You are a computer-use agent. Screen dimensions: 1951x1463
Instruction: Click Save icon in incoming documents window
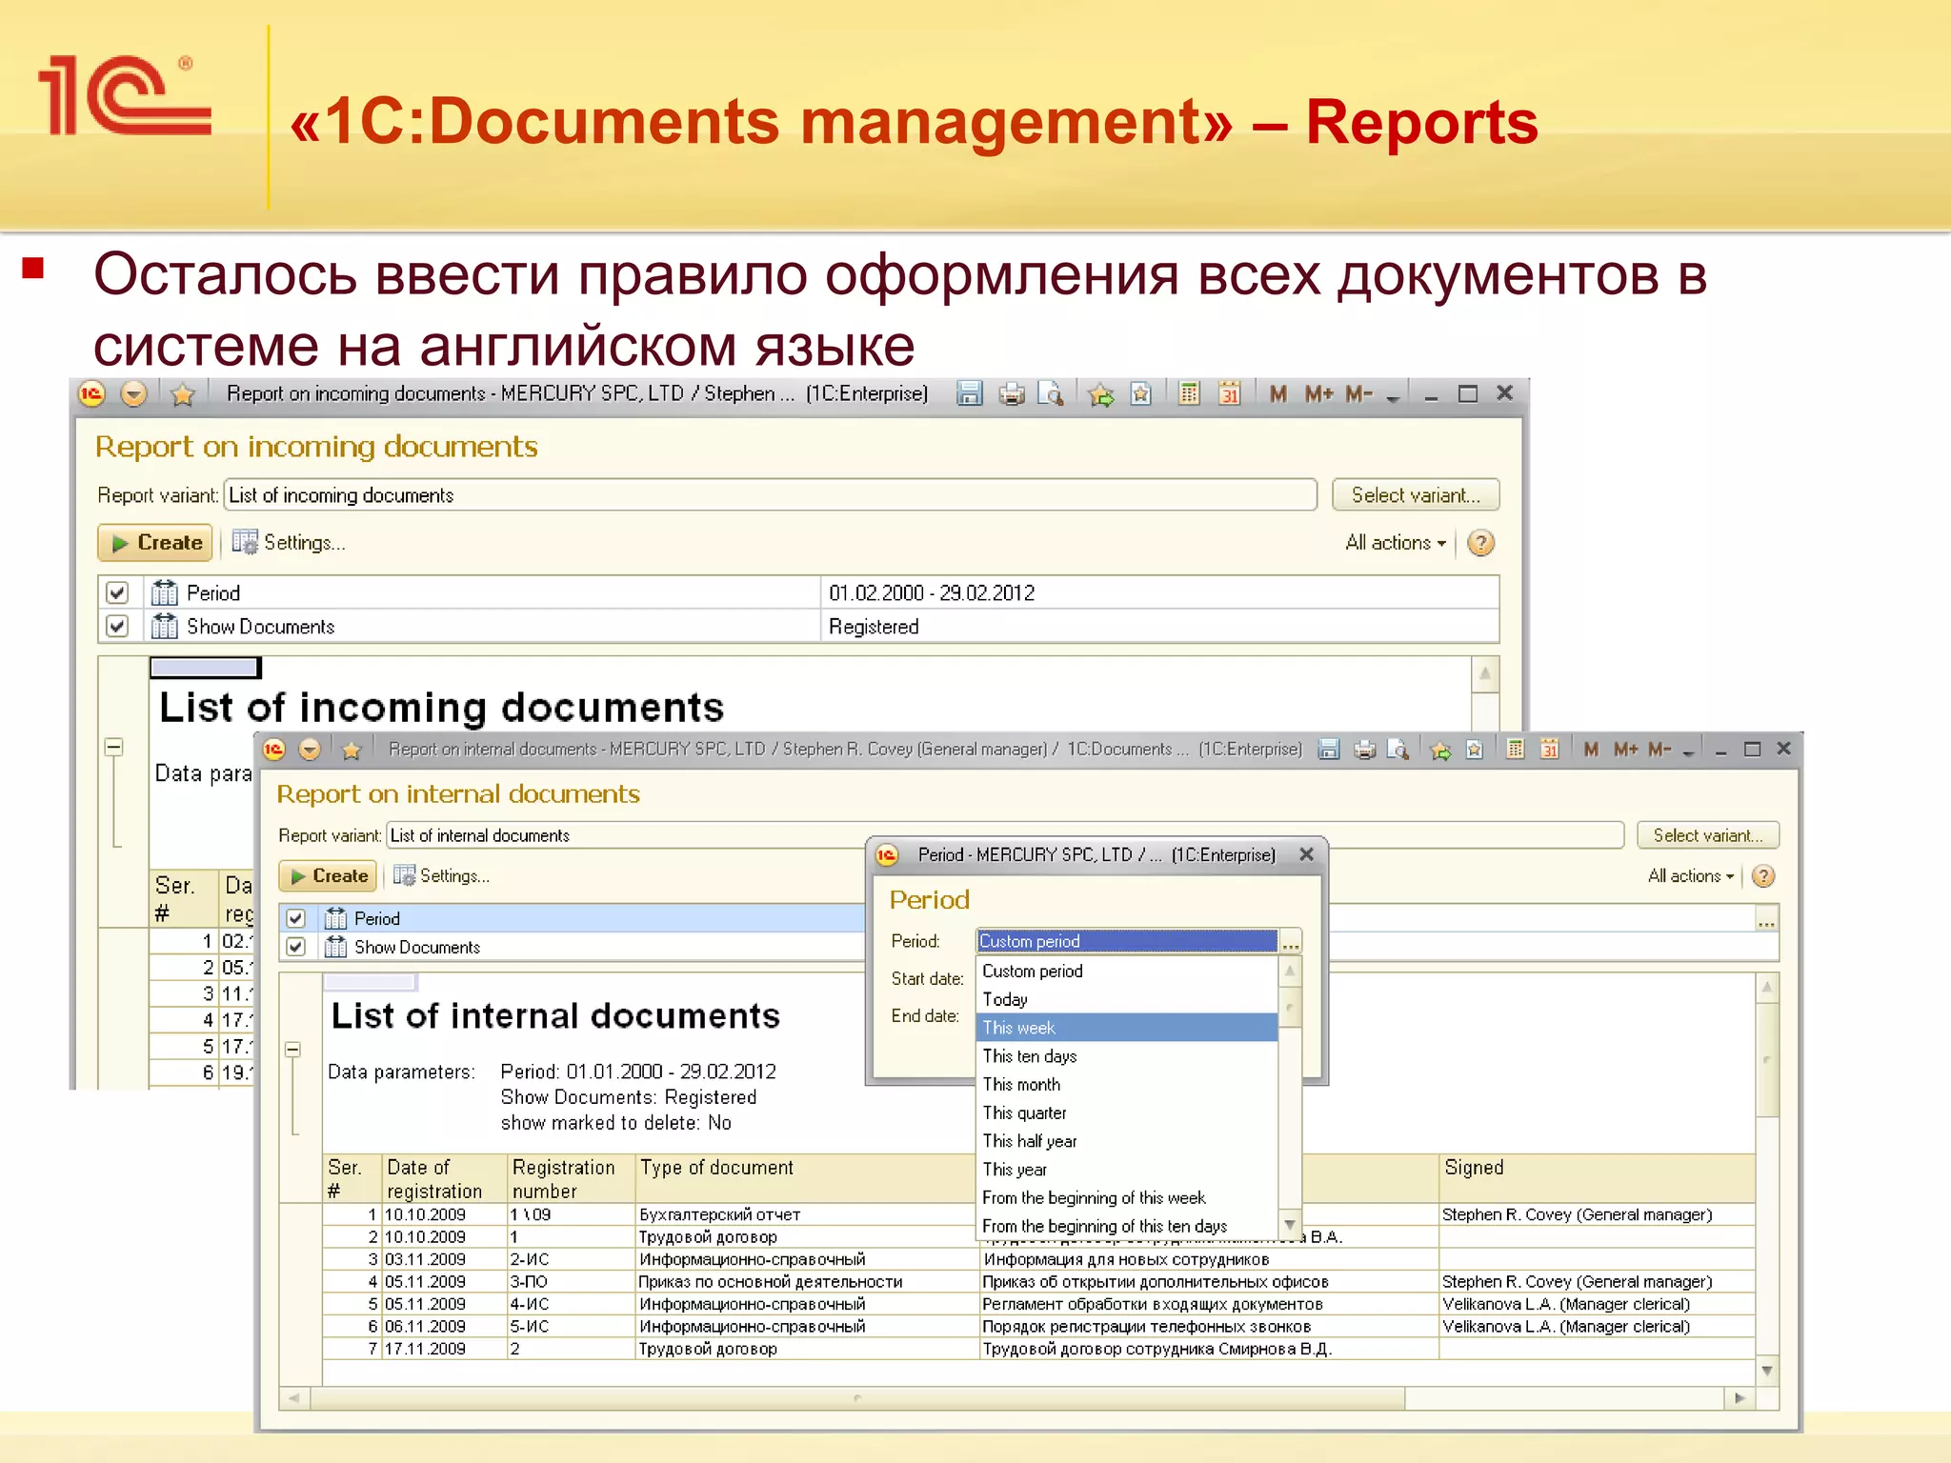(970, 393)
